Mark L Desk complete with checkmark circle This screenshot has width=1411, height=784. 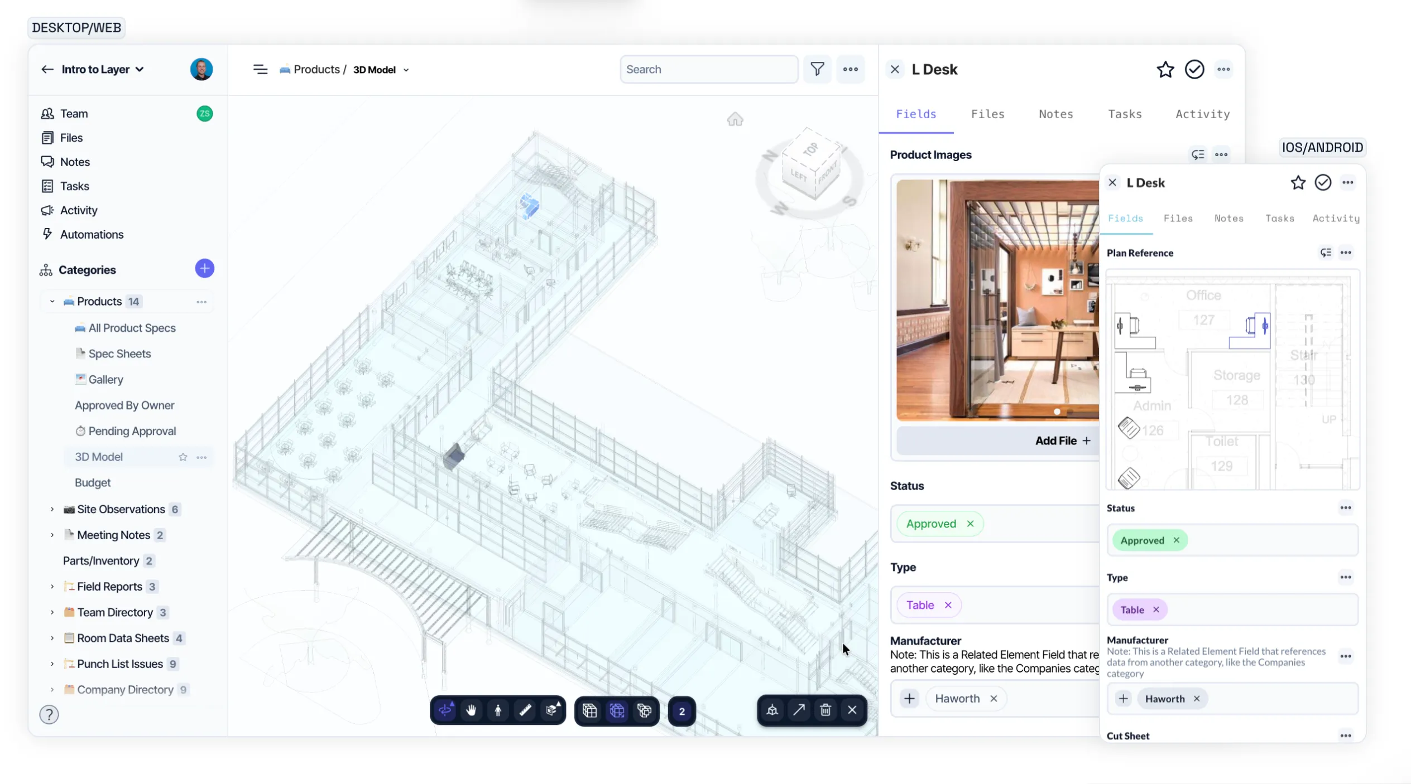[1194, 70]
